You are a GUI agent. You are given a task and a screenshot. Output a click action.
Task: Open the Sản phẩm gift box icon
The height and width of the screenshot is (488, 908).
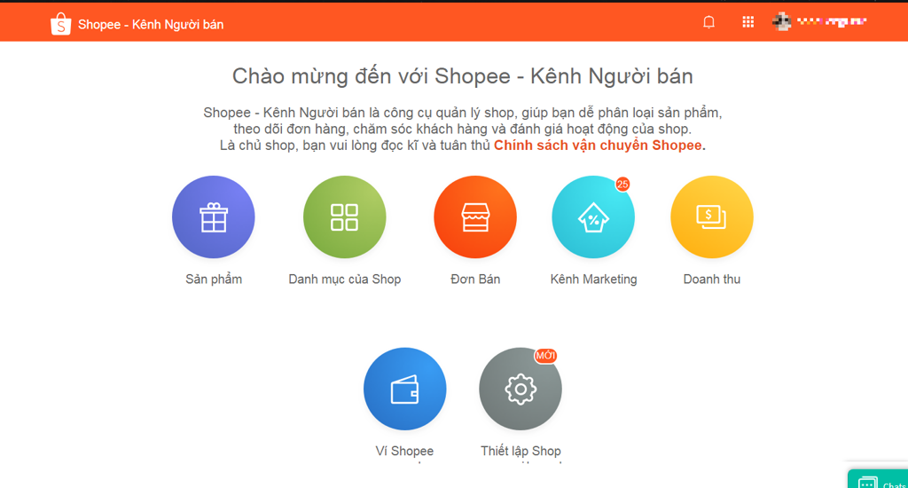click(213, 217)
